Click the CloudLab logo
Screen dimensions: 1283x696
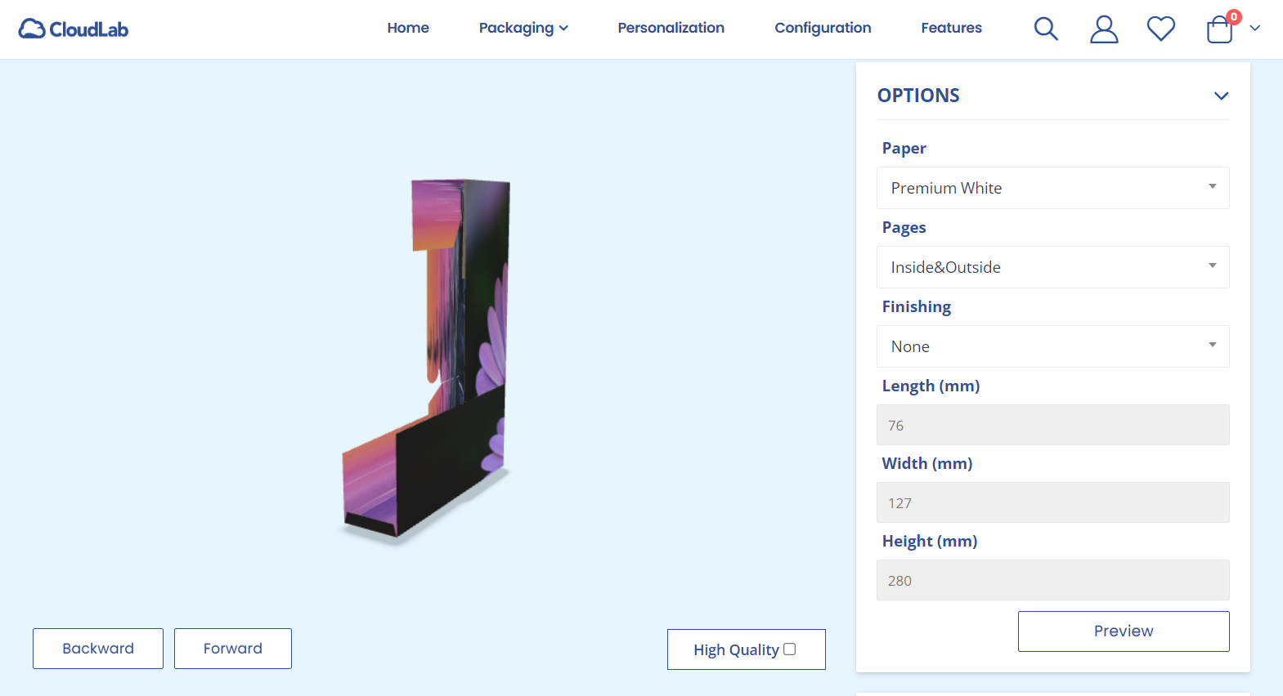[x=74, y=29]
